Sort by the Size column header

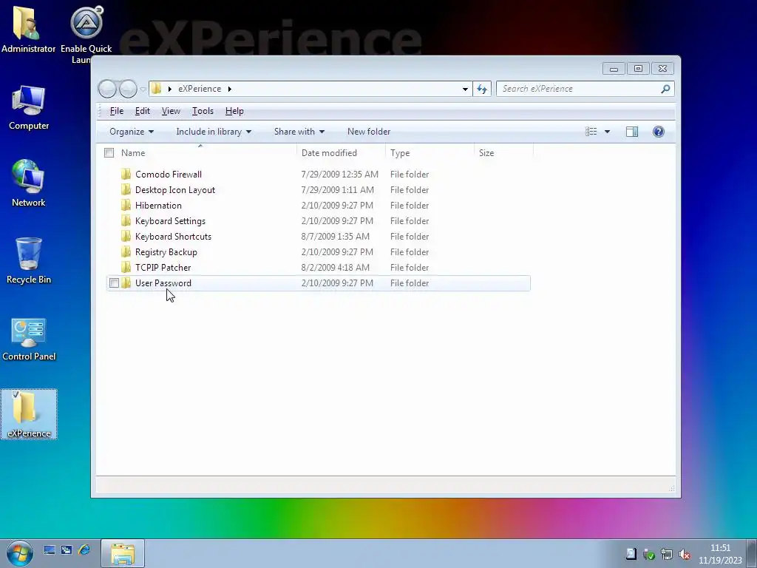503,152
